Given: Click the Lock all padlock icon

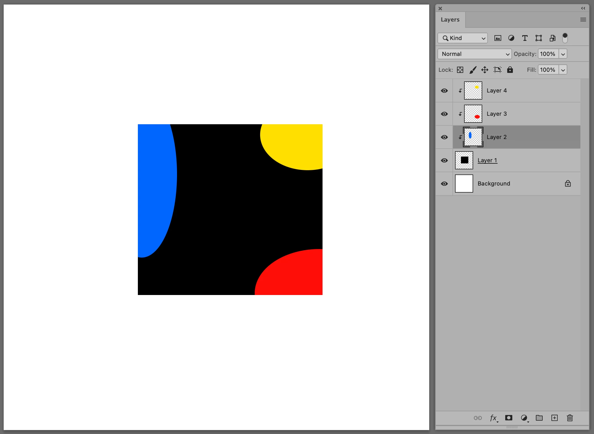Looking at the screenshot, I should (x=510, y=70).
